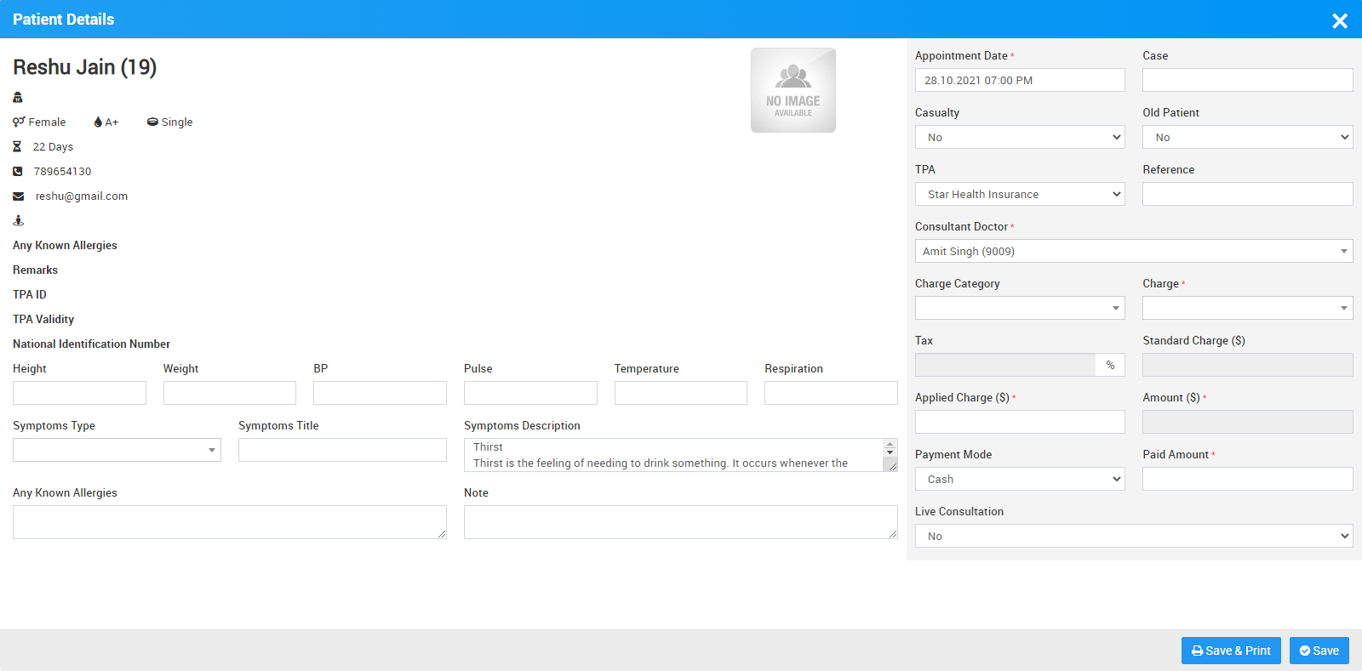Close the Patient Details dialog

pyautogui.click(x=1339, y=20)
